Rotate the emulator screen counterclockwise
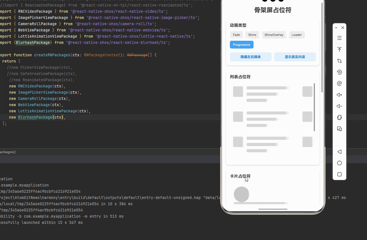 point(339,72)
